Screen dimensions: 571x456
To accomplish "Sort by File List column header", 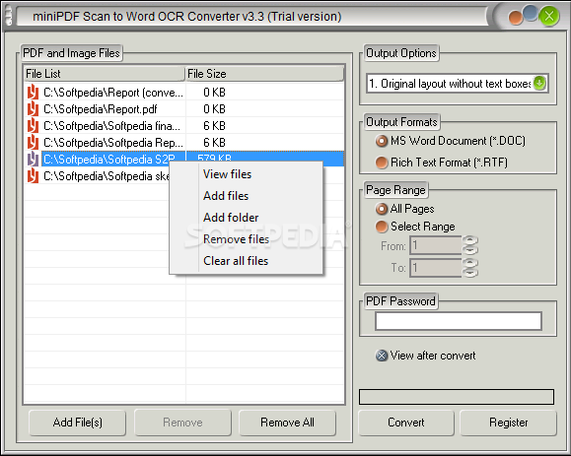I will tap(105, 74).
